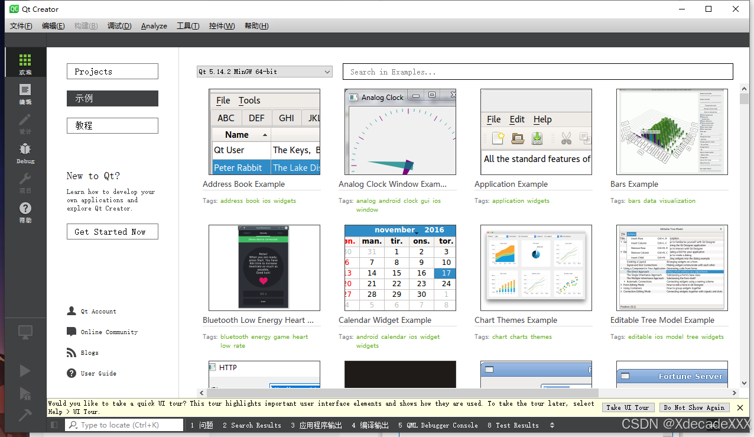Click the Qt Account person icon
The image size is (754, 437).
pyautogui.click(x=73, y=311)
